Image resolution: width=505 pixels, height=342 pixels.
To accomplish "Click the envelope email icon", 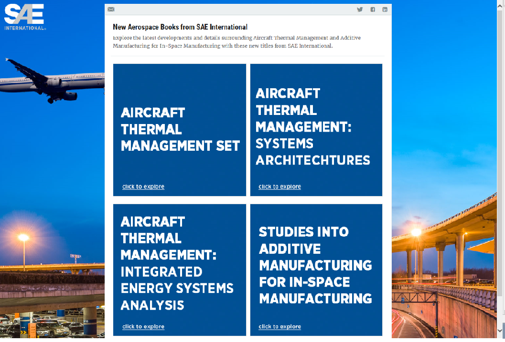I will point(111,10).
